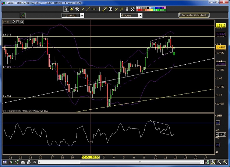This screenshot has width=230, height=167.
Task: Select the crossed lines drawing tool
Action: (121, 9)
